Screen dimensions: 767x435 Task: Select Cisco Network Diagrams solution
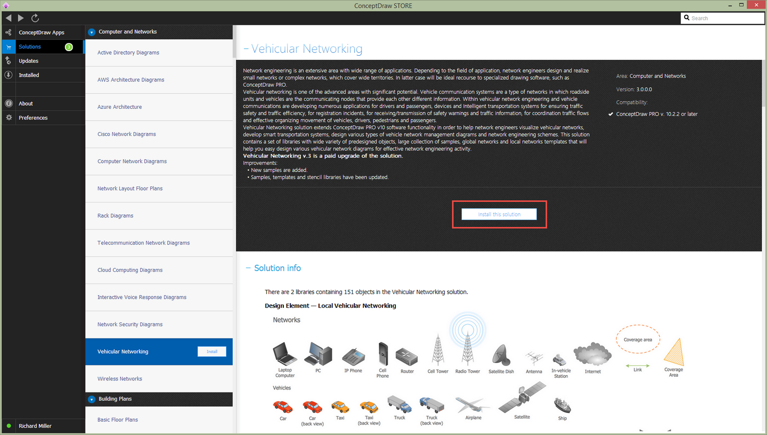point(159,134)
